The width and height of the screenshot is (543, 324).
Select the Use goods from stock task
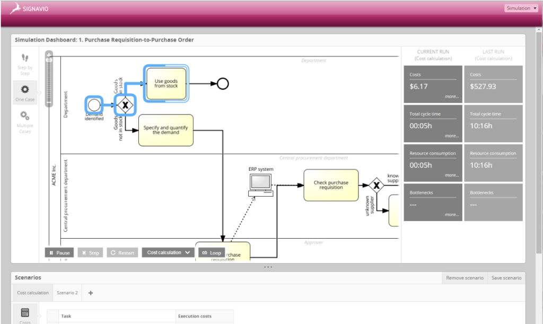[x=166, y=83]
